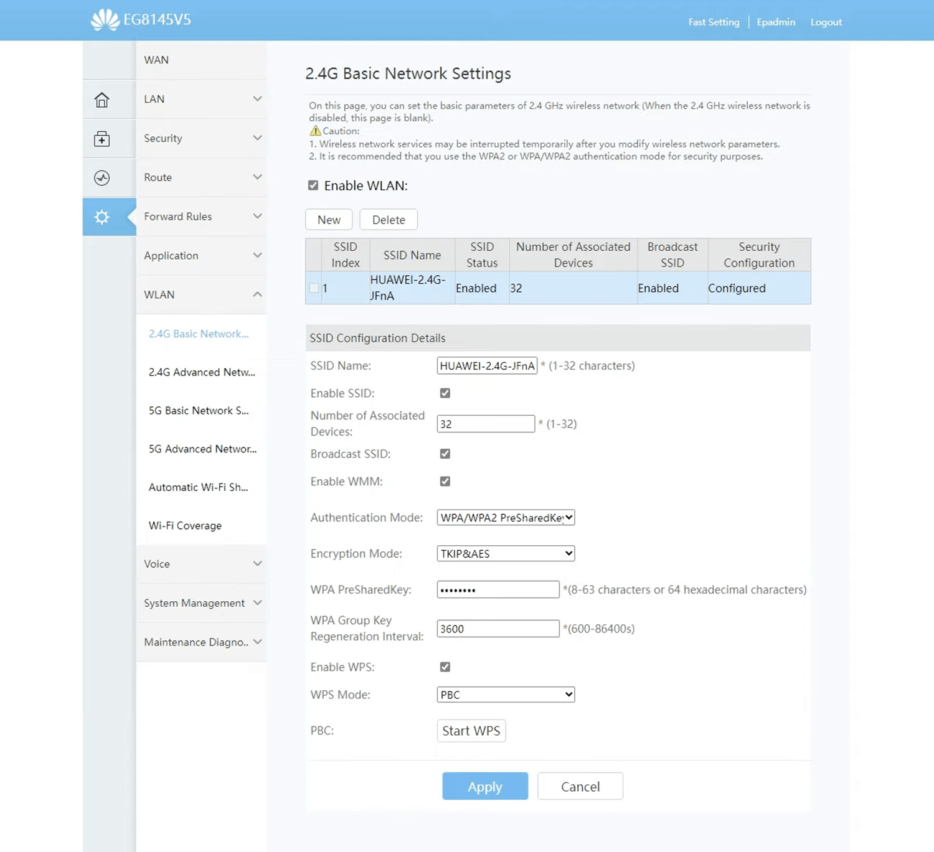This screenshot has height=852, width=934.
Task: Open the medical kit maintenance icon
Action: pos(102,139)
